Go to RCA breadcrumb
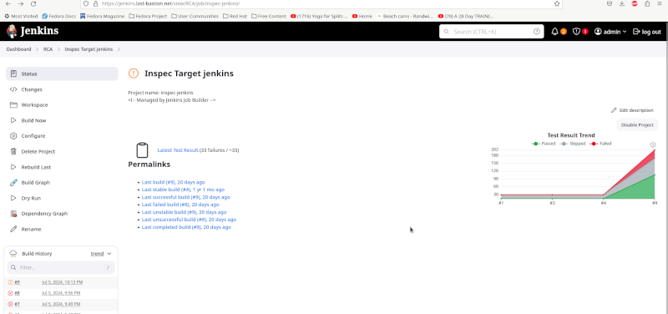This screenshot has height=314, width=668. point(48,49)
